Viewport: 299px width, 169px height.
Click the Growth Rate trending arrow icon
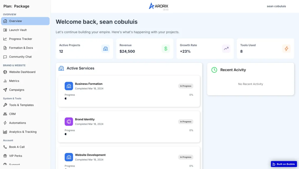click(x=226, y=49)
